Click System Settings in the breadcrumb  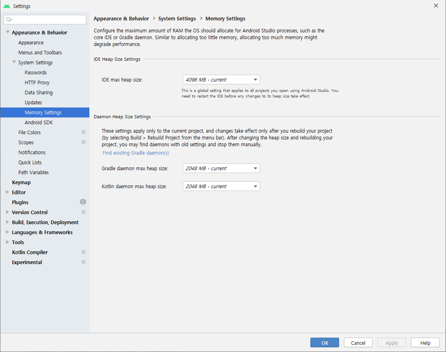pyautogui.click(x=177, y=18)
